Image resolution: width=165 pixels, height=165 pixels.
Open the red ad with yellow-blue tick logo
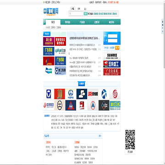coord(49,61)
